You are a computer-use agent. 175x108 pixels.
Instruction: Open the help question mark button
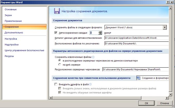168,2
